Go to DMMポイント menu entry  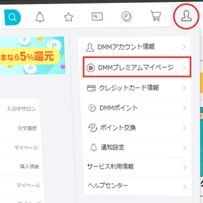point(136,108)
